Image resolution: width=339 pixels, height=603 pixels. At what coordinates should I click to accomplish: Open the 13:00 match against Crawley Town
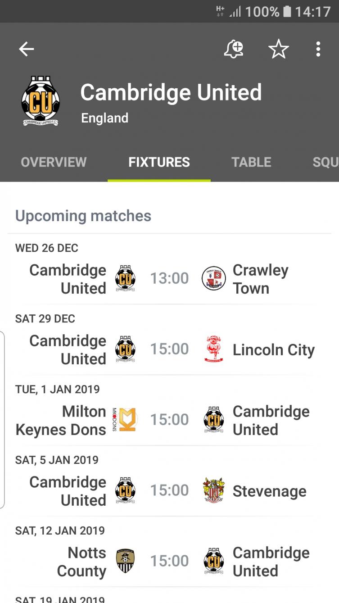(169, 278)
